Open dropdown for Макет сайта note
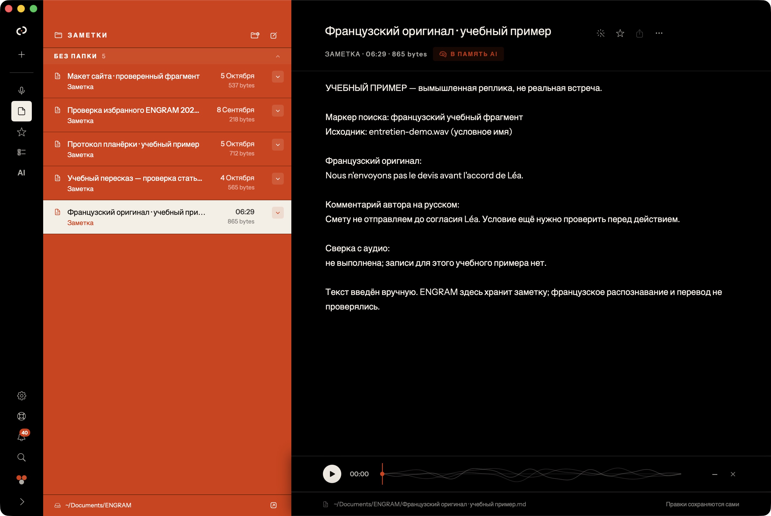This screenshot has height=516, width=771. click(x=278, y=77)
